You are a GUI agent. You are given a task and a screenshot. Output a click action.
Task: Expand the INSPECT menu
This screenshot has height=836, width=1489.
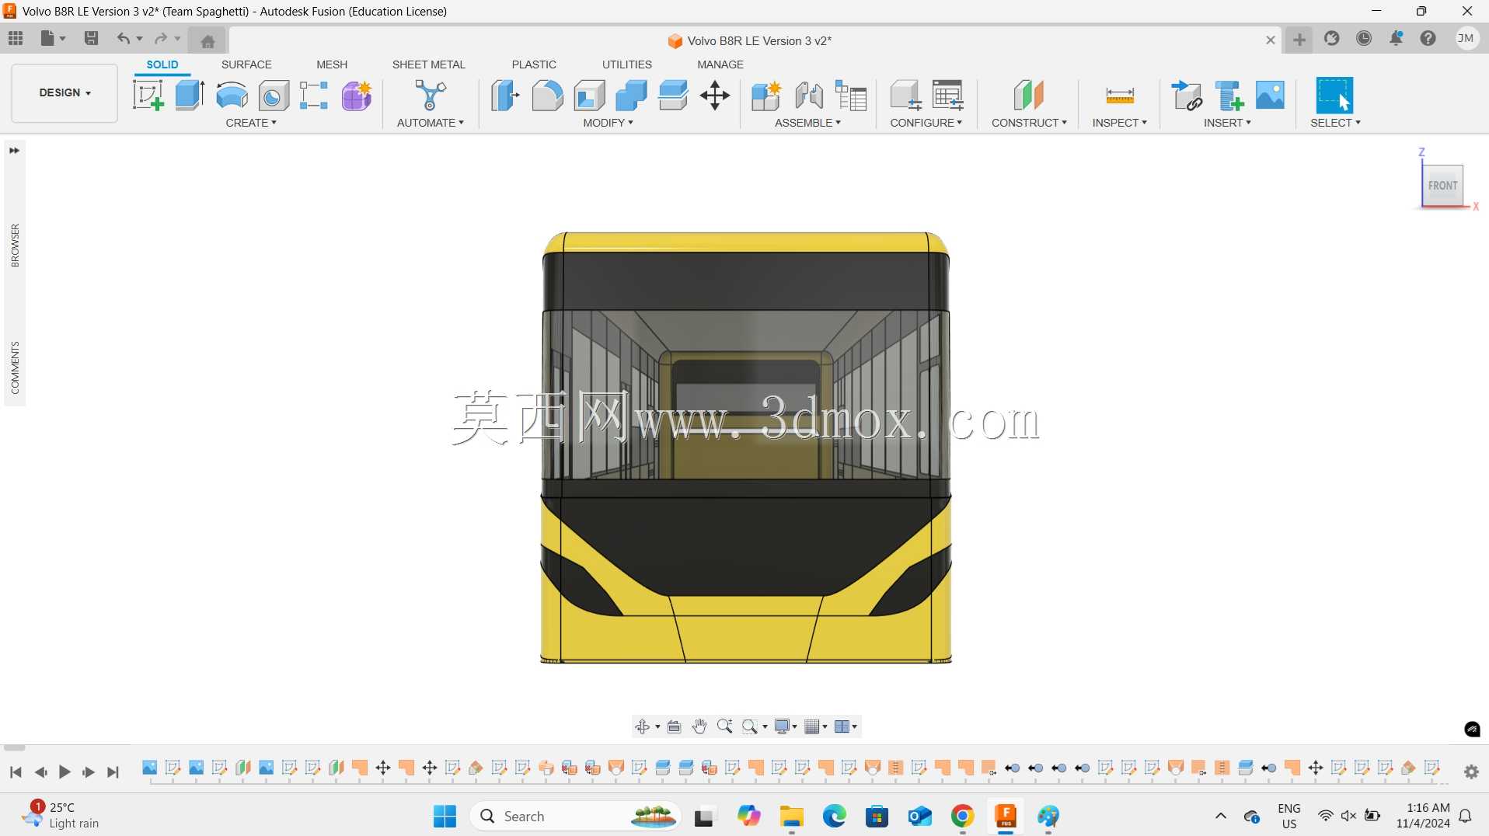coord(1120,123)
